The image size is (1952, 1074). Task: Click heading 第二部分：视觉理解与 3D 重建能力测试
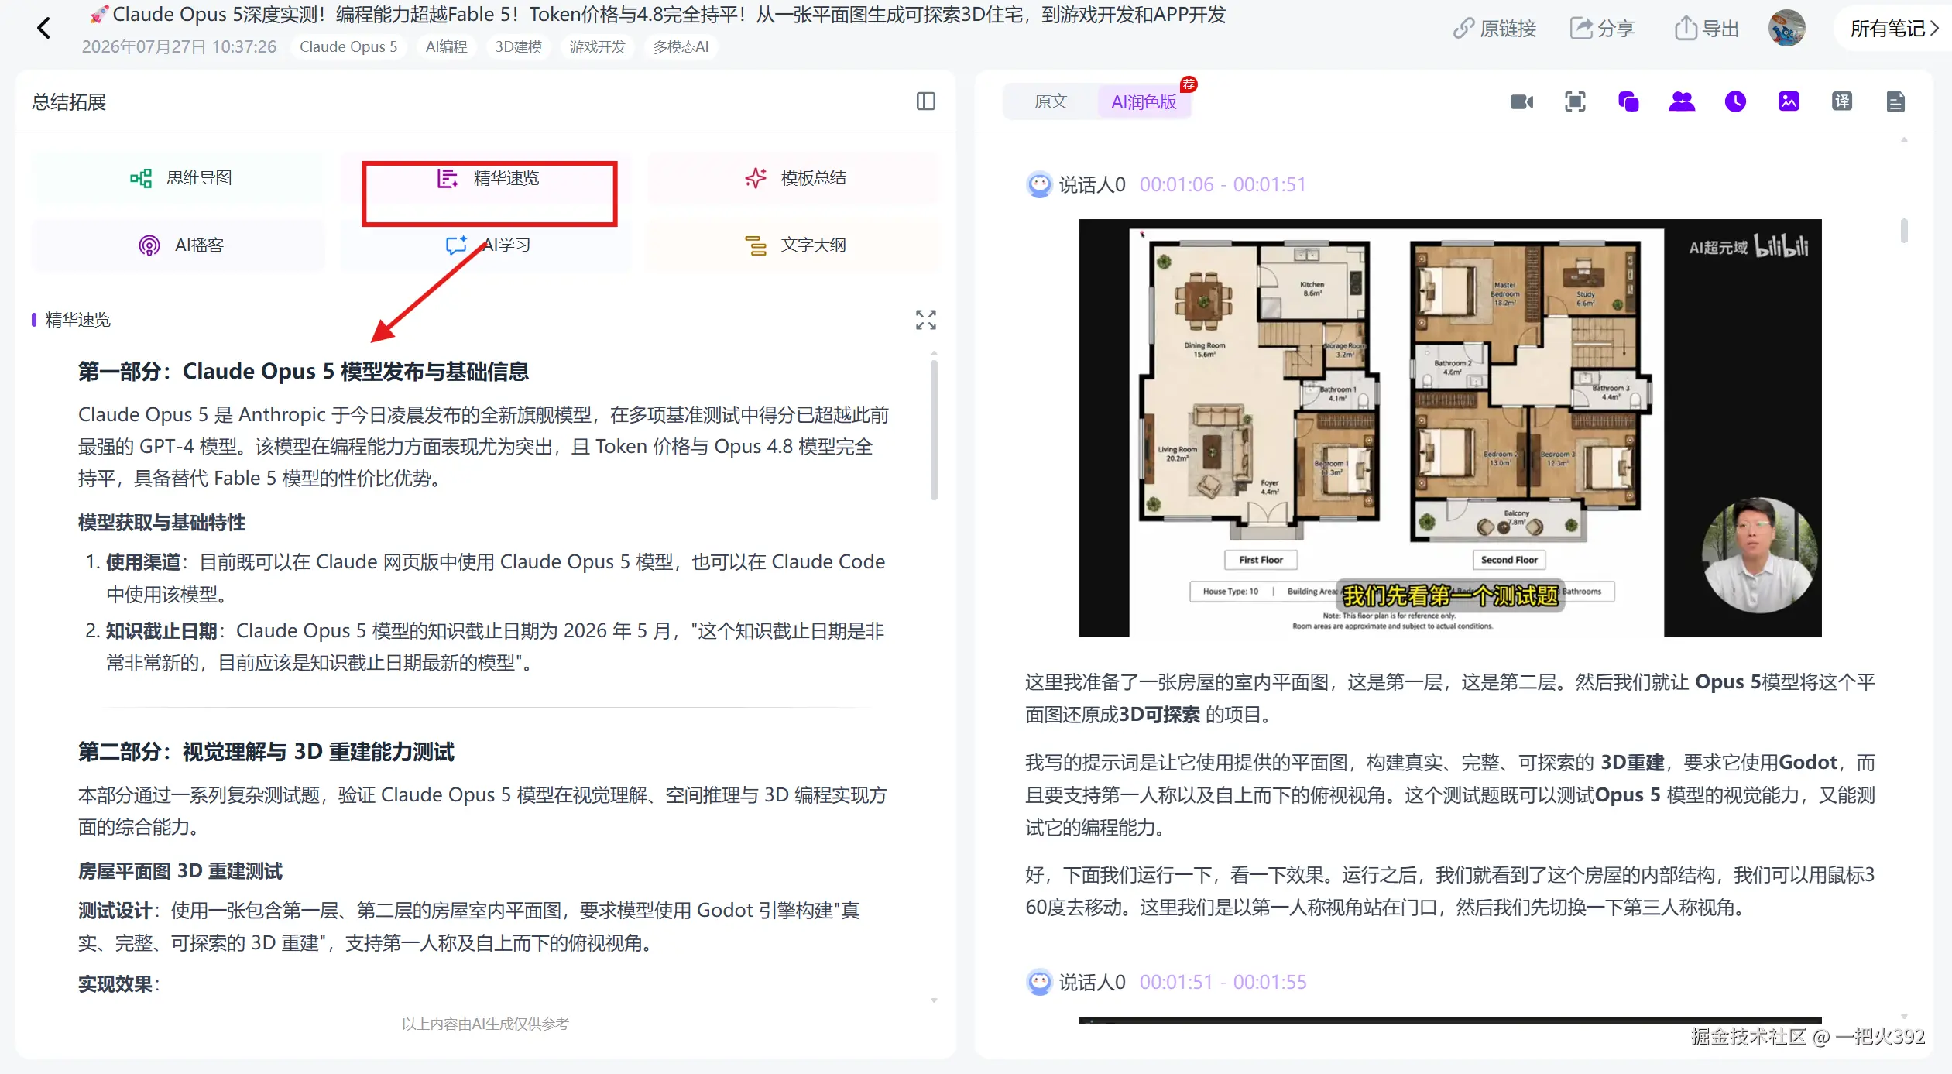(x=266, y=752)
